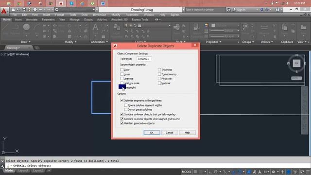The width and height of the screenshot is (311, 175).
Task: Switch to the Express Tools ribbon tab
Action: pos(140,19)
